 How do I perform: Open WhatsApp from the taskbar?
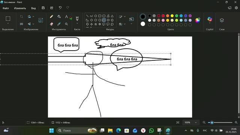151,130
